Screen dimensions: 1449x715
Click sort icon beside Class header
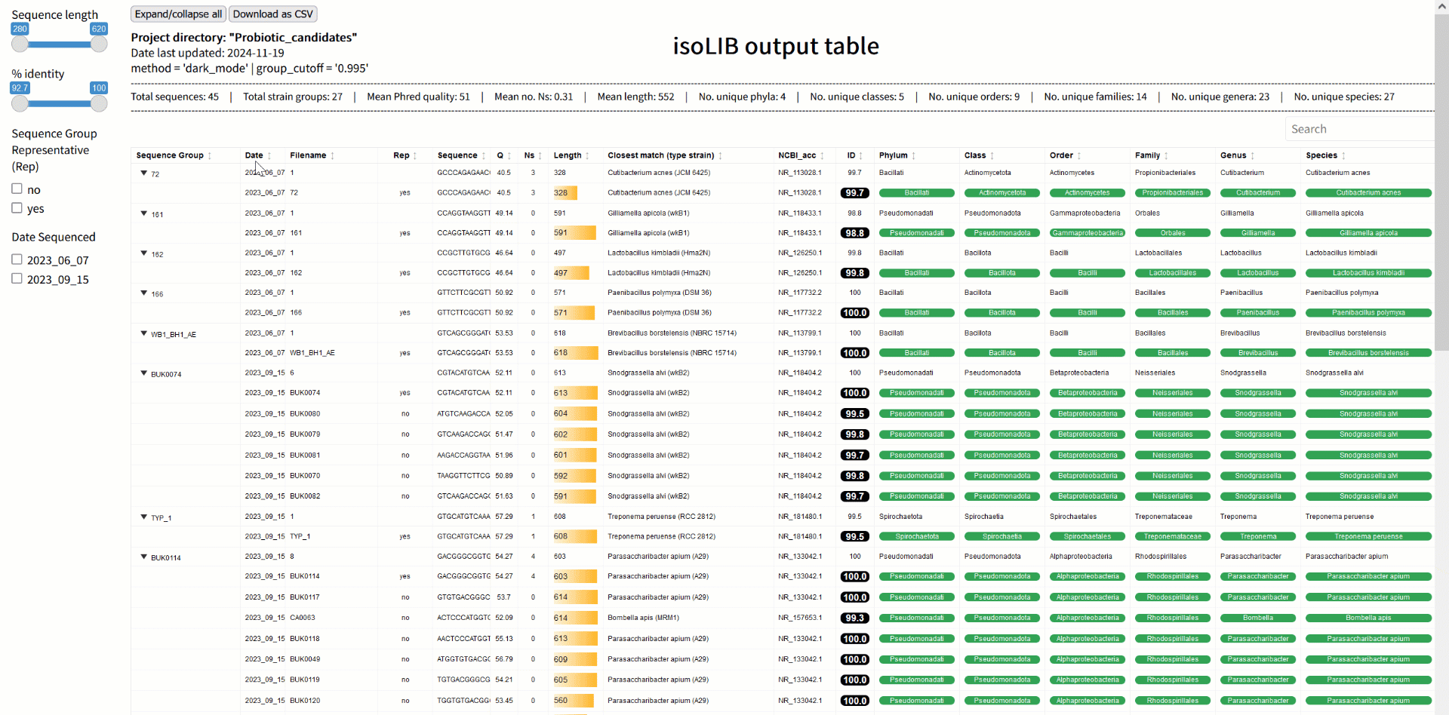992,156
